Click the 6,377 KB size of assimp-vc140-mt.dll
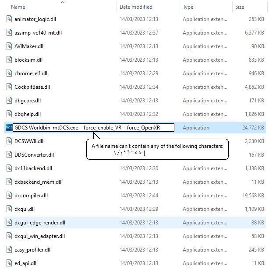This screenshot has width=269, height=273. pyautogui.click(x=255, y=33)
